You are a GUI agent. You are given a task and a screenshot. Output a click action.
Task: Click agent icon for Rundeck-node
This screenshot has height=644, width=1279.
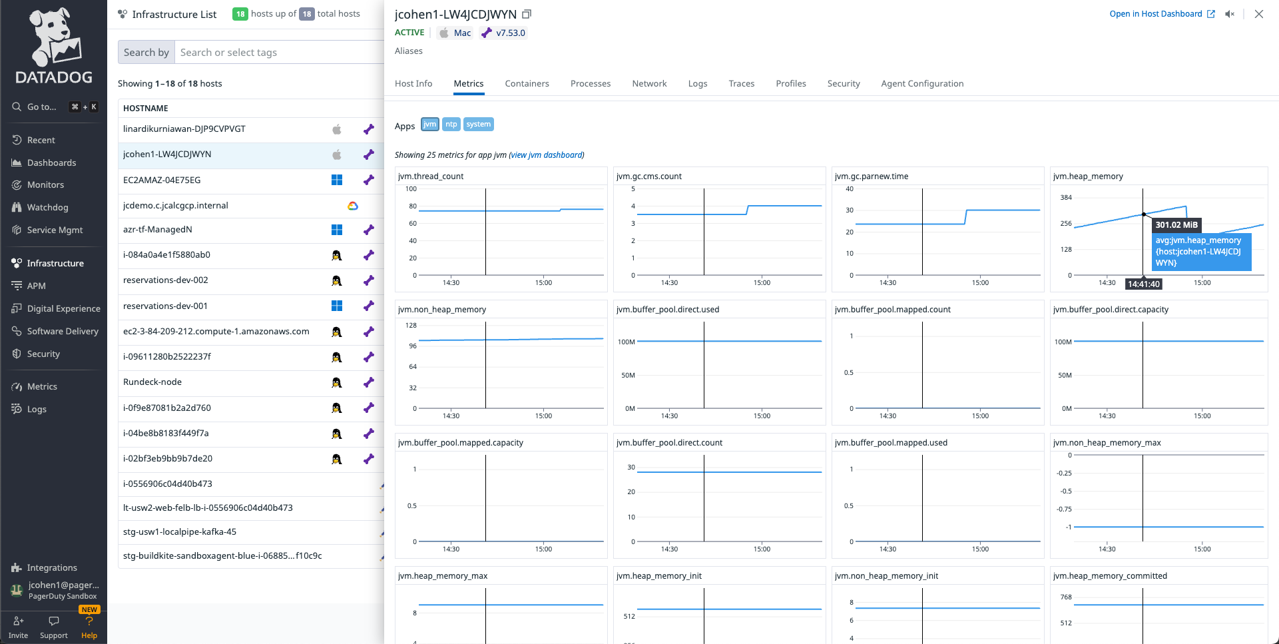[369, 382]
